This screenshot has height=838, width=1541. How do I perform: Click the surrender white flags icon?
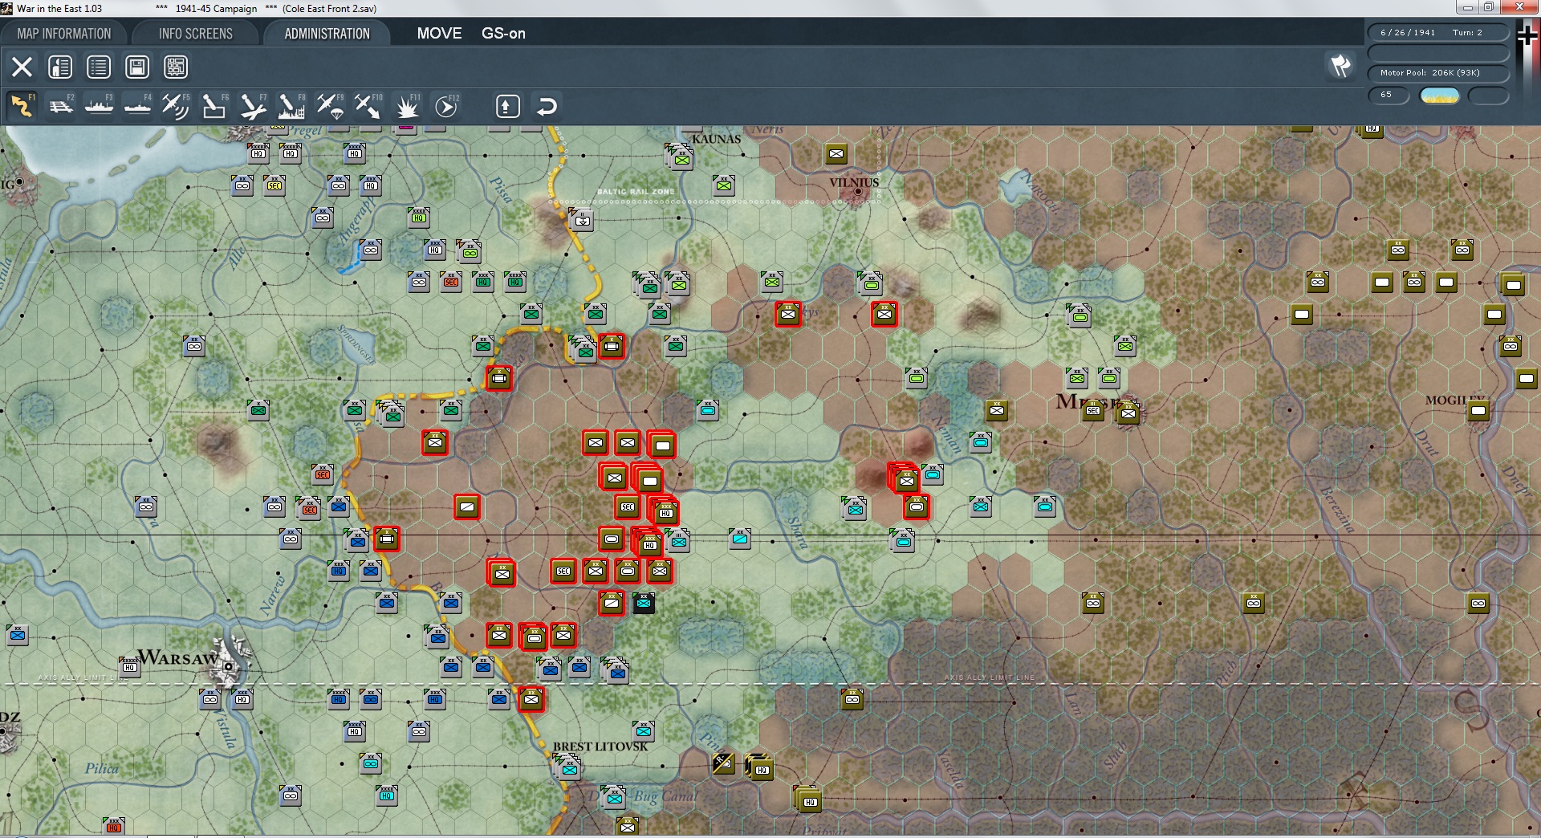1340,66
